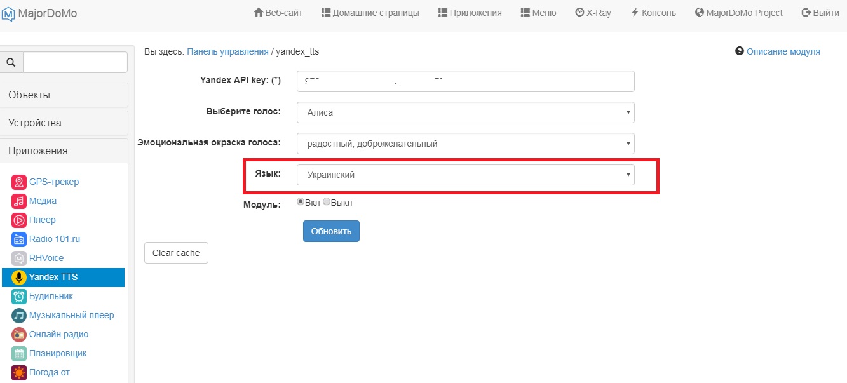
Task: Click the search magnifier icon
Action: tap(11, 62)
